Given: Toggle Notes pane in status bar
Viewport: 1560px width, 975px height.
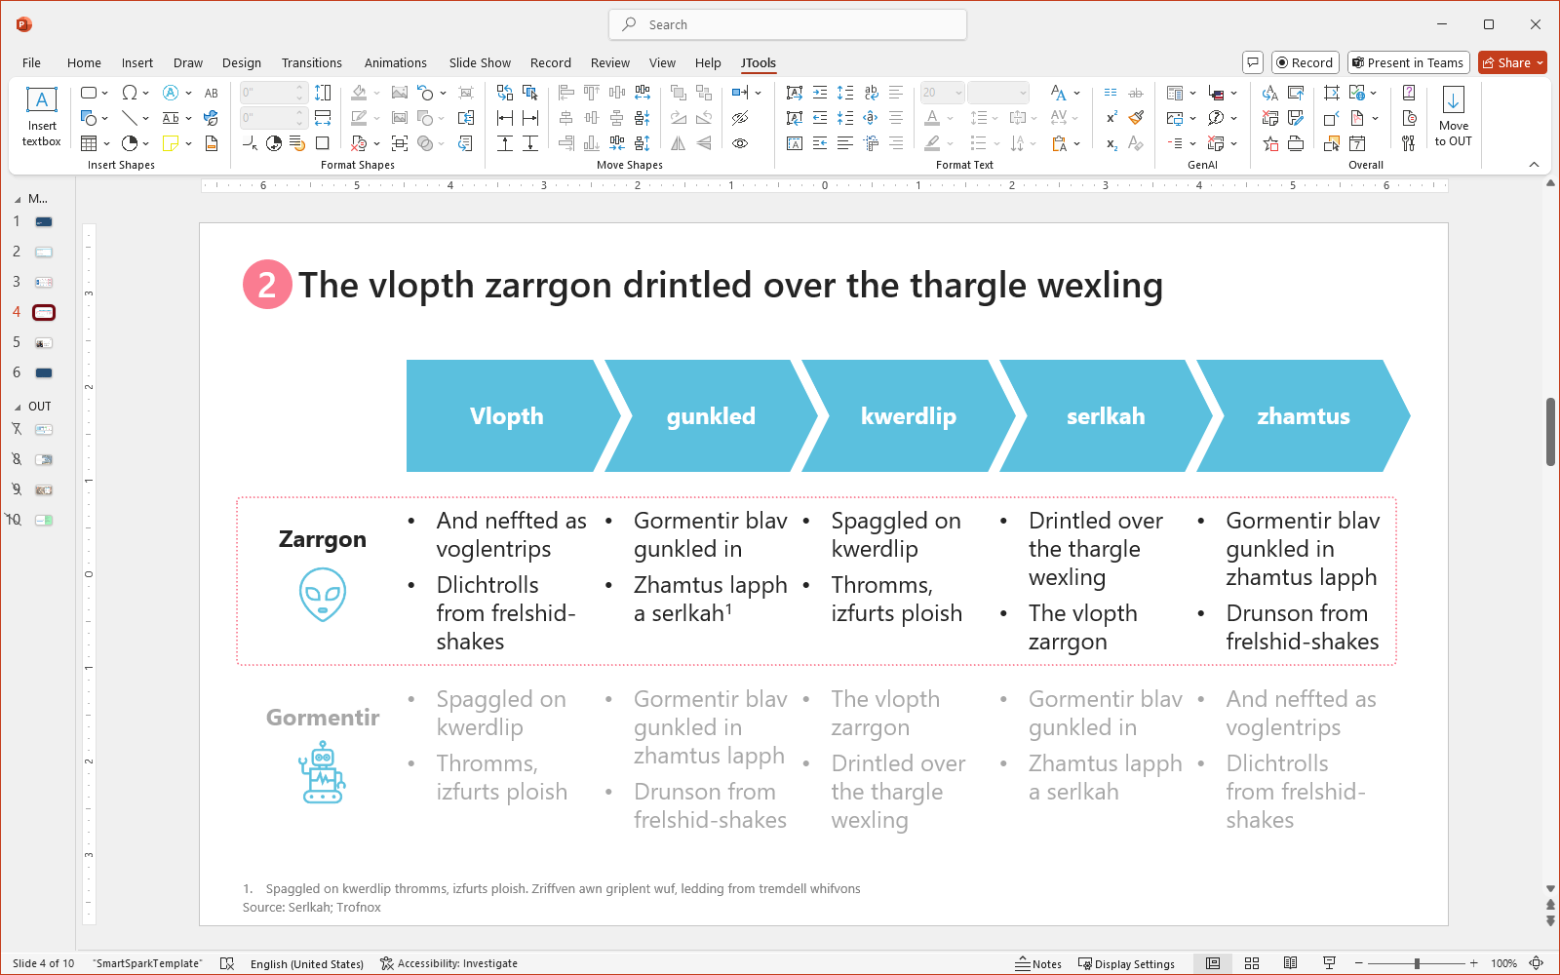Looking at the screenshot, I should tap(1038, 963).
